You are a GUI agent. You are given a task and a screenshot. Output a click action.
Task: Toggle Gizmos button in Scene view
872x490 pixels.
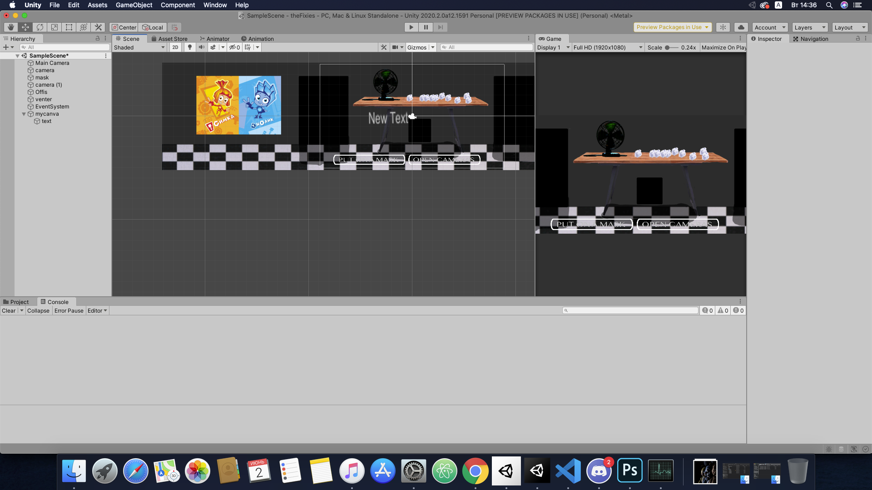[417, 47]
